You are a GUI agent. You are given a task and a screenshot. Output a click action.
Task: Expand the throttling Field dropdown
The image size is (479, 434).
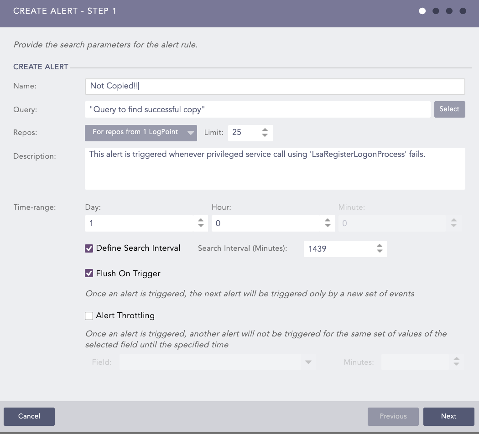[308, 362]
